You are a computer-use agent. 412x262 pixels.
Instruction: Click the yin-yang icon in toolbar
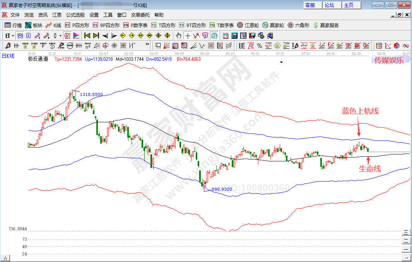pyautogui.click(x=397, y=46)
